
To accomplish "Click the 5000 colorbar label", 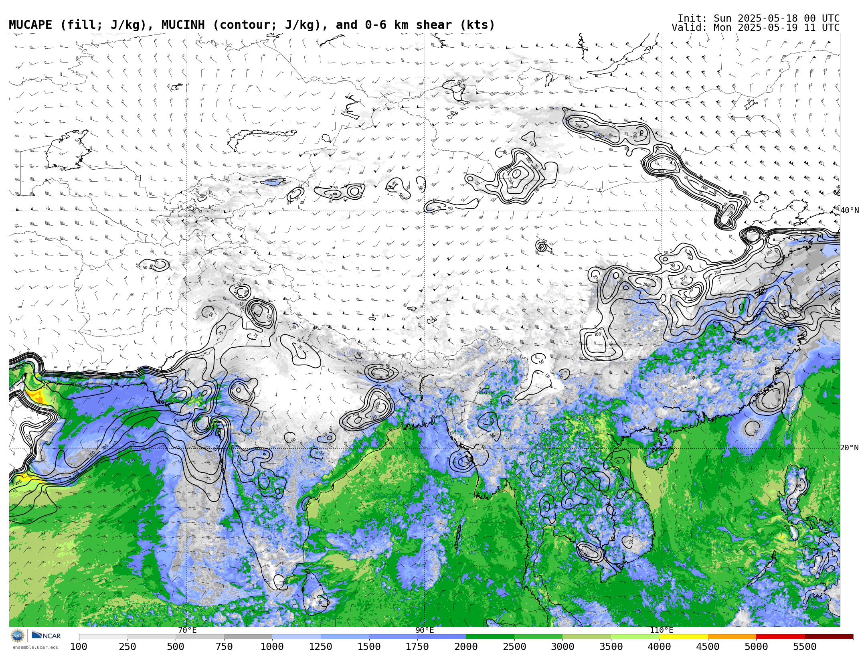I will click(x=756, y=647).
